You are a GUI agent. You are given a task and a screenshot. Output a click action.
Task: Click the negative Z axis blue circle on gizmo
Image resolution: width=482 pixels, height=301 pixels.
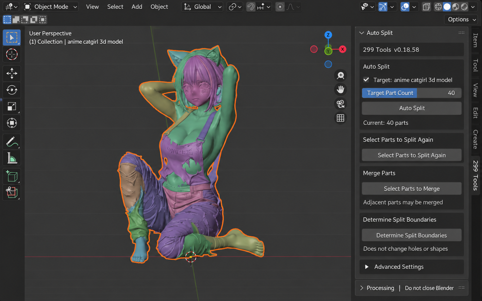click(x=328, y=64)
